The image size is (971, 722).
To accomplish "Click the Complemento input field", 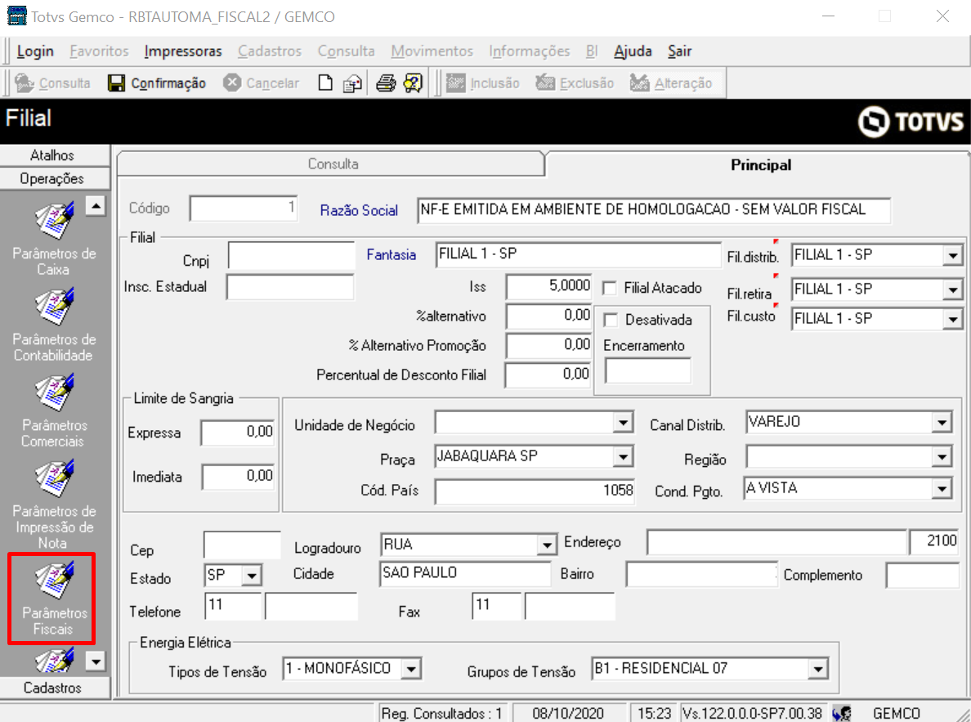I will point(923,575).
